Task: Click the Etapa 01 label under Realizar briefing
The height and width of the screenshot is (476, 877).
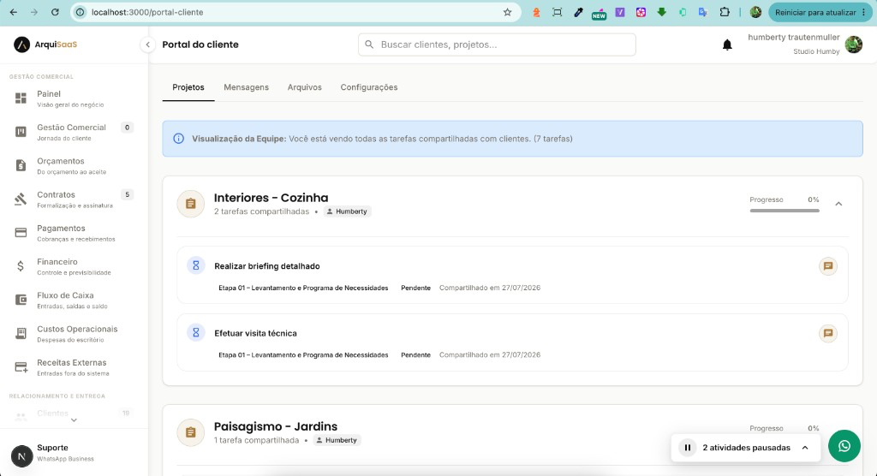Action: point(303,288)
